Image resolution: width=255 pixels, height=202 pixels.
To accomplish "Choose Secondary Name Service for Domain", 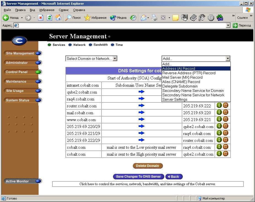I will (x=196, y=91).
